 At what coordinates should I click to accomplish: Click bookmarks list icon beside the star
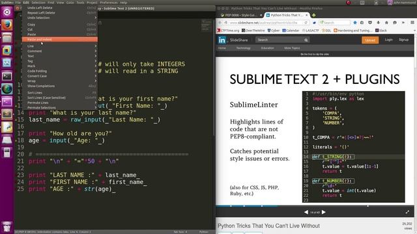(362, 23)
